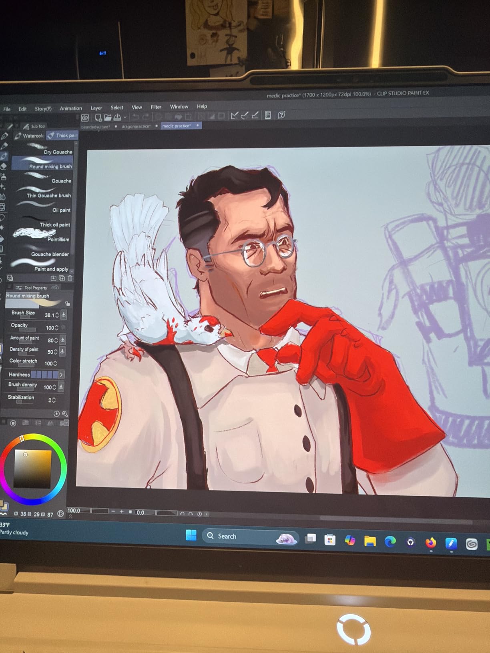Select the Pencil tool in the tool palette
Viewport: 490px width, 653px height.
pyautogui.click(x=4, y=146)
